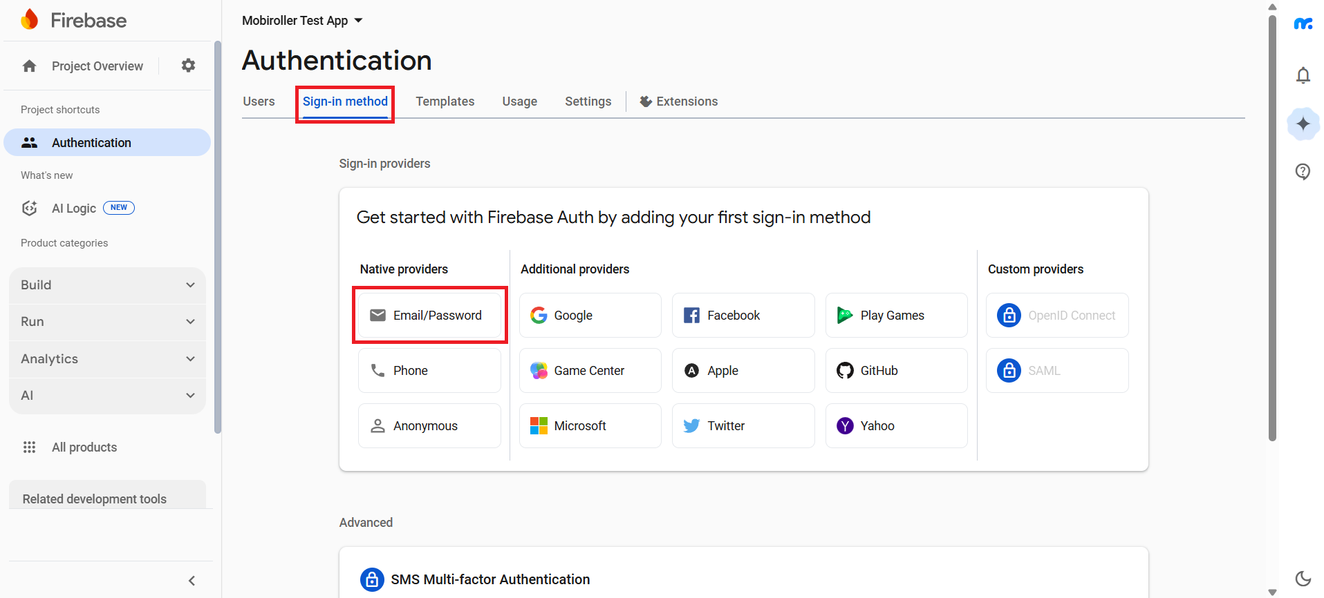This screenshot has height=598, width=1324.
Task: Click the AI Logic sparkle icon
Action: point(30,208)
